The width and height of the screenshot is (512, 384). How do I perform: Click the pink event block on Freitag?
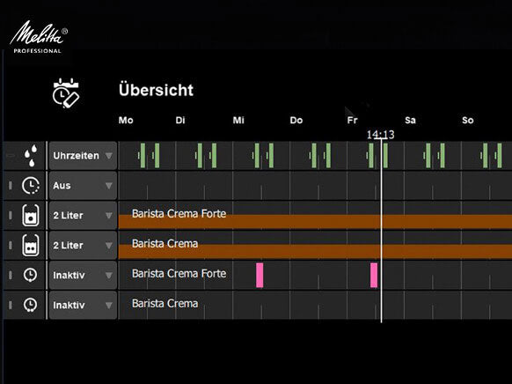pos(374,275)
